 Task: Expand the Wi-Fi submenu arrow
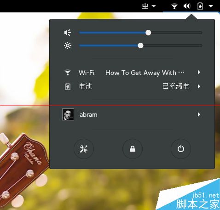199,72
